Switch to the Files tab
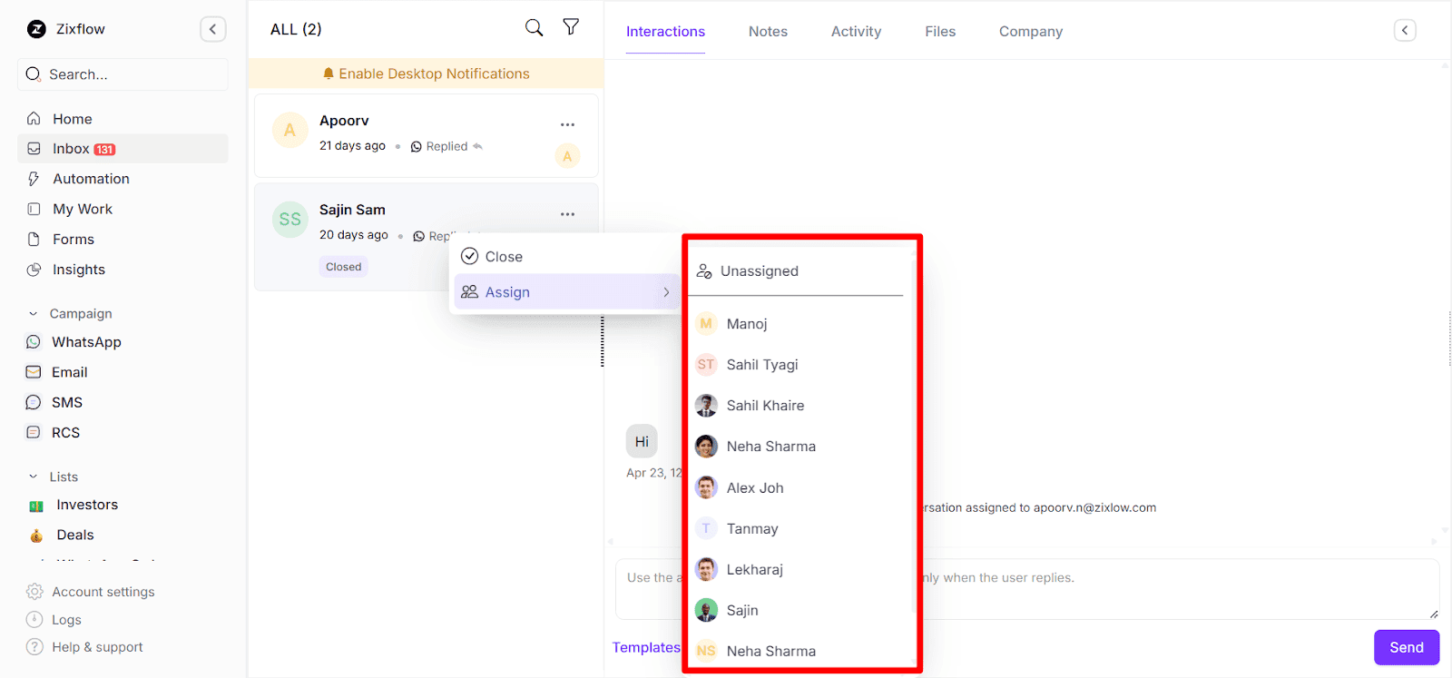 pos(940,32)
